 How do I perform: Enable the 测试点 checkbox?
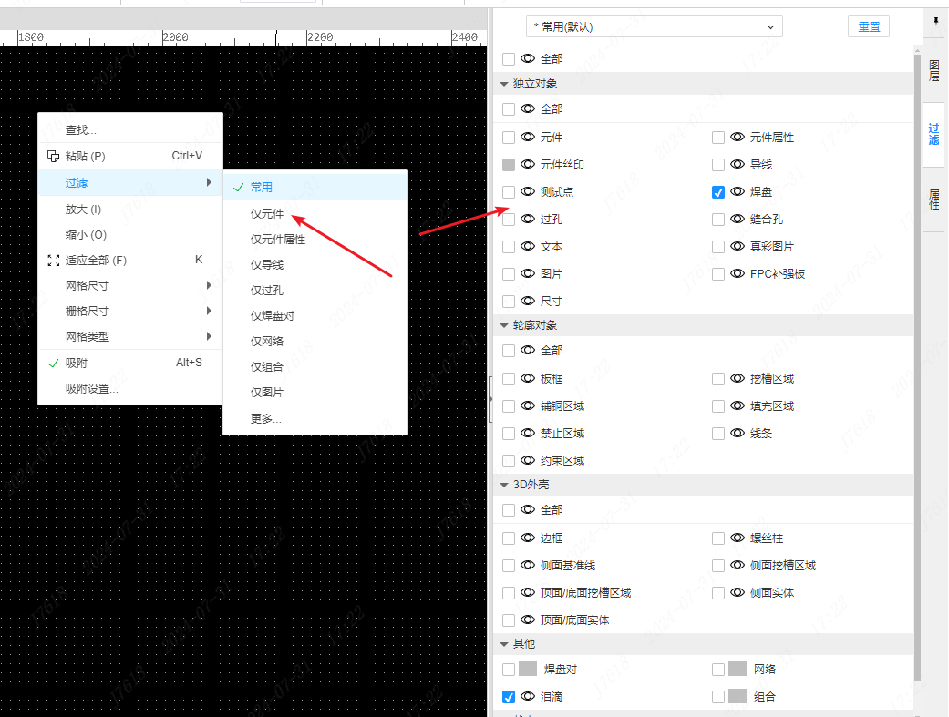tap(509, 191)
